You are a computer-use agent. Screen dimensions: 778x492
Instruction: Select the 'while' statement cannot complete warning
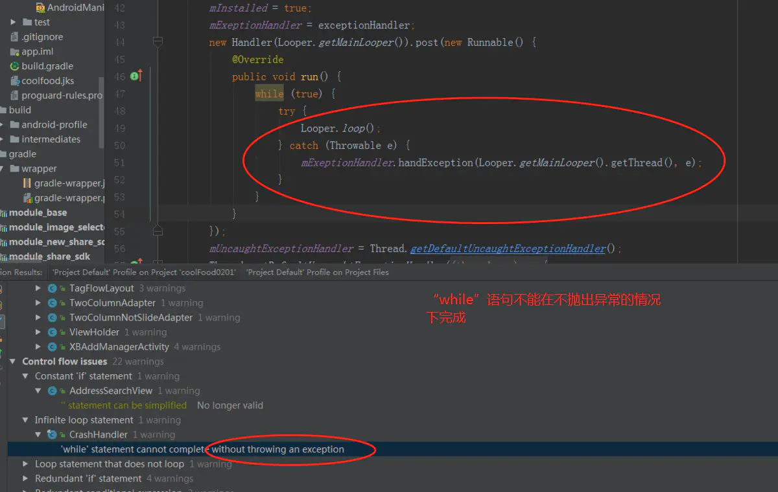202,449
